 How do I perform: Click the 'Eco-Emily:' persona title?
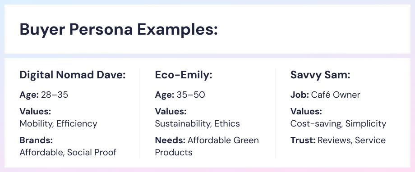[184, 75]
